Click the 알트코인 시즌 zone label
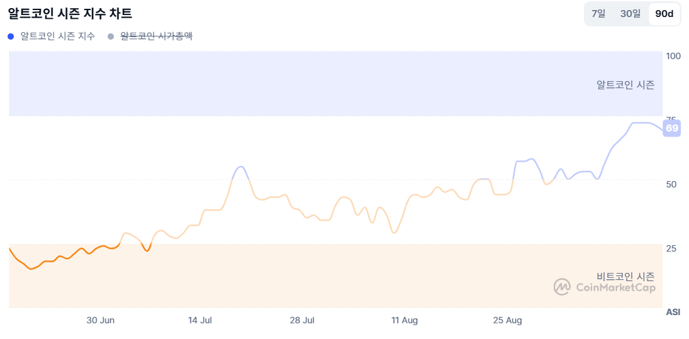The height and width of the screenshot is (339, 689). (625, 84)
